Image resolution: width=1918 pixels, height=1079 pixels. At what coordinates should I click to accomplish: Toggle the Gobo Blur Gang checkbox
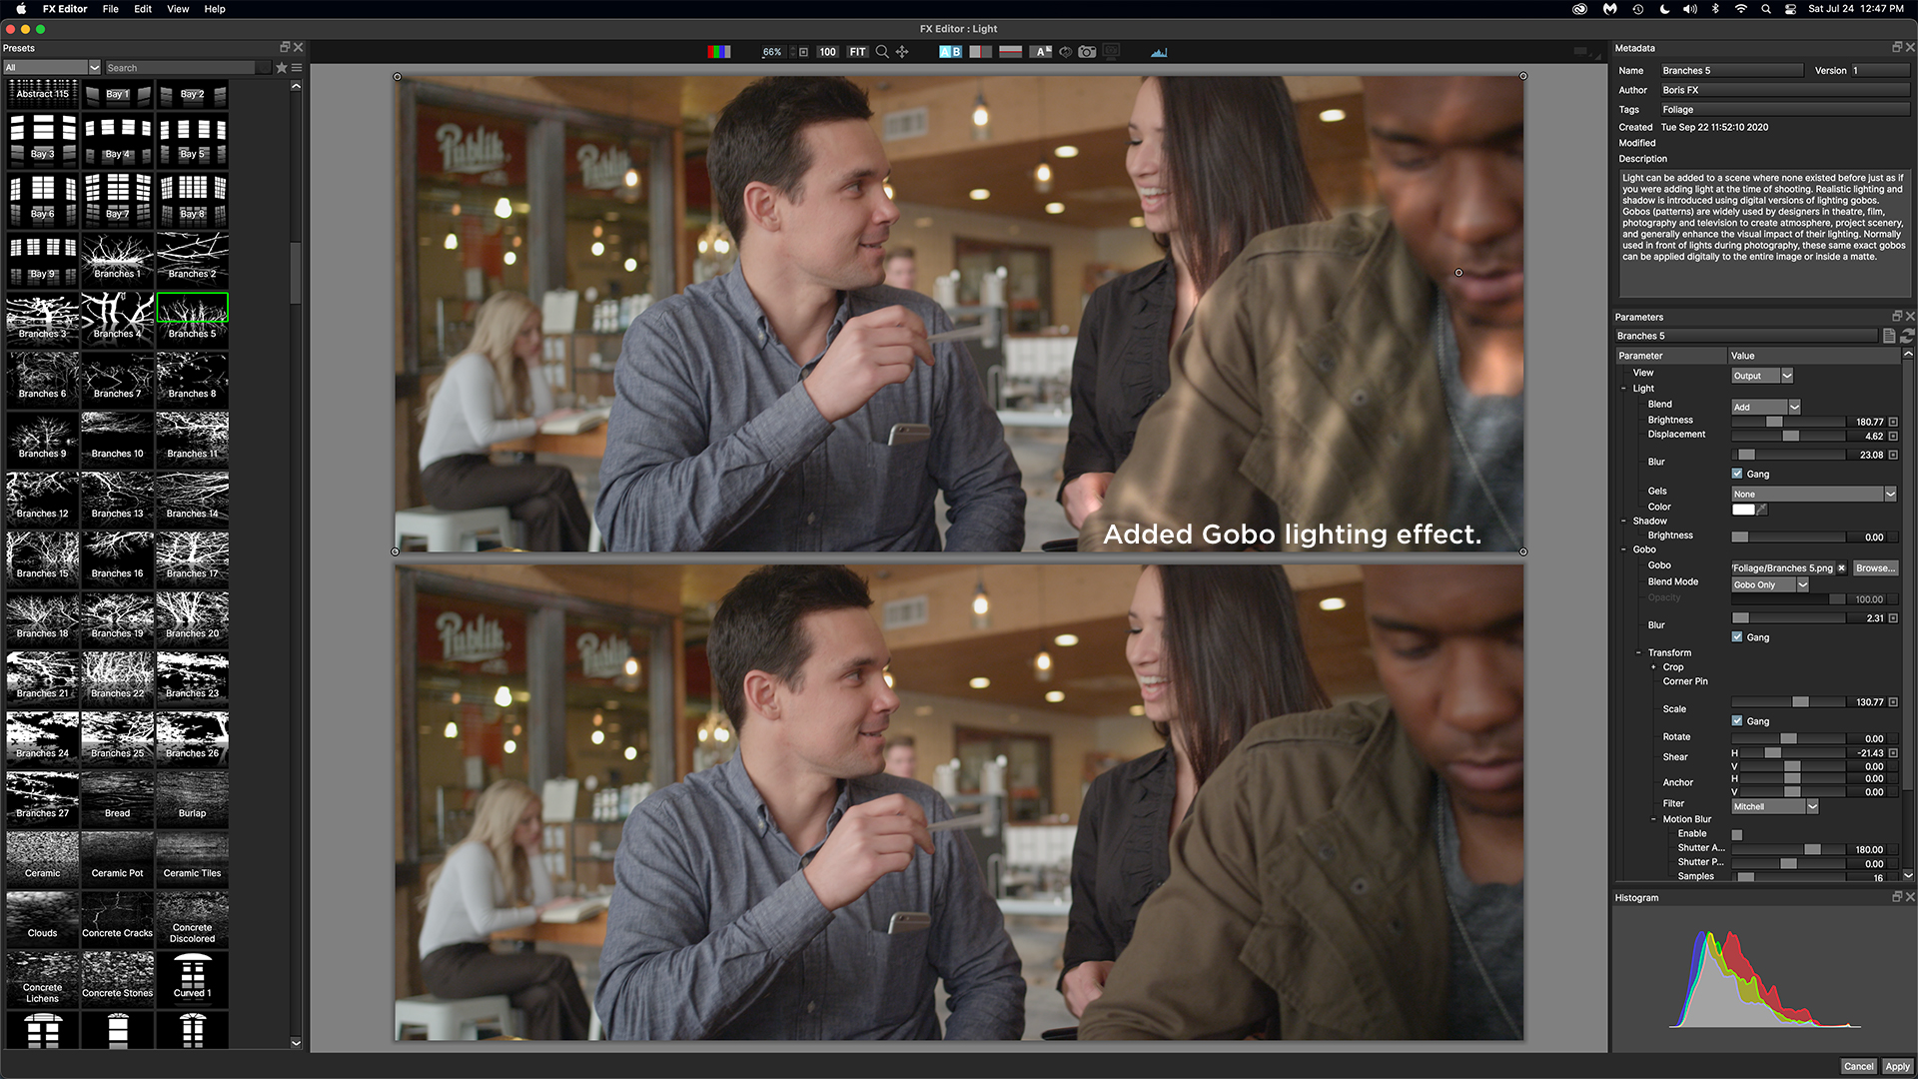[x=1737, y=636]
